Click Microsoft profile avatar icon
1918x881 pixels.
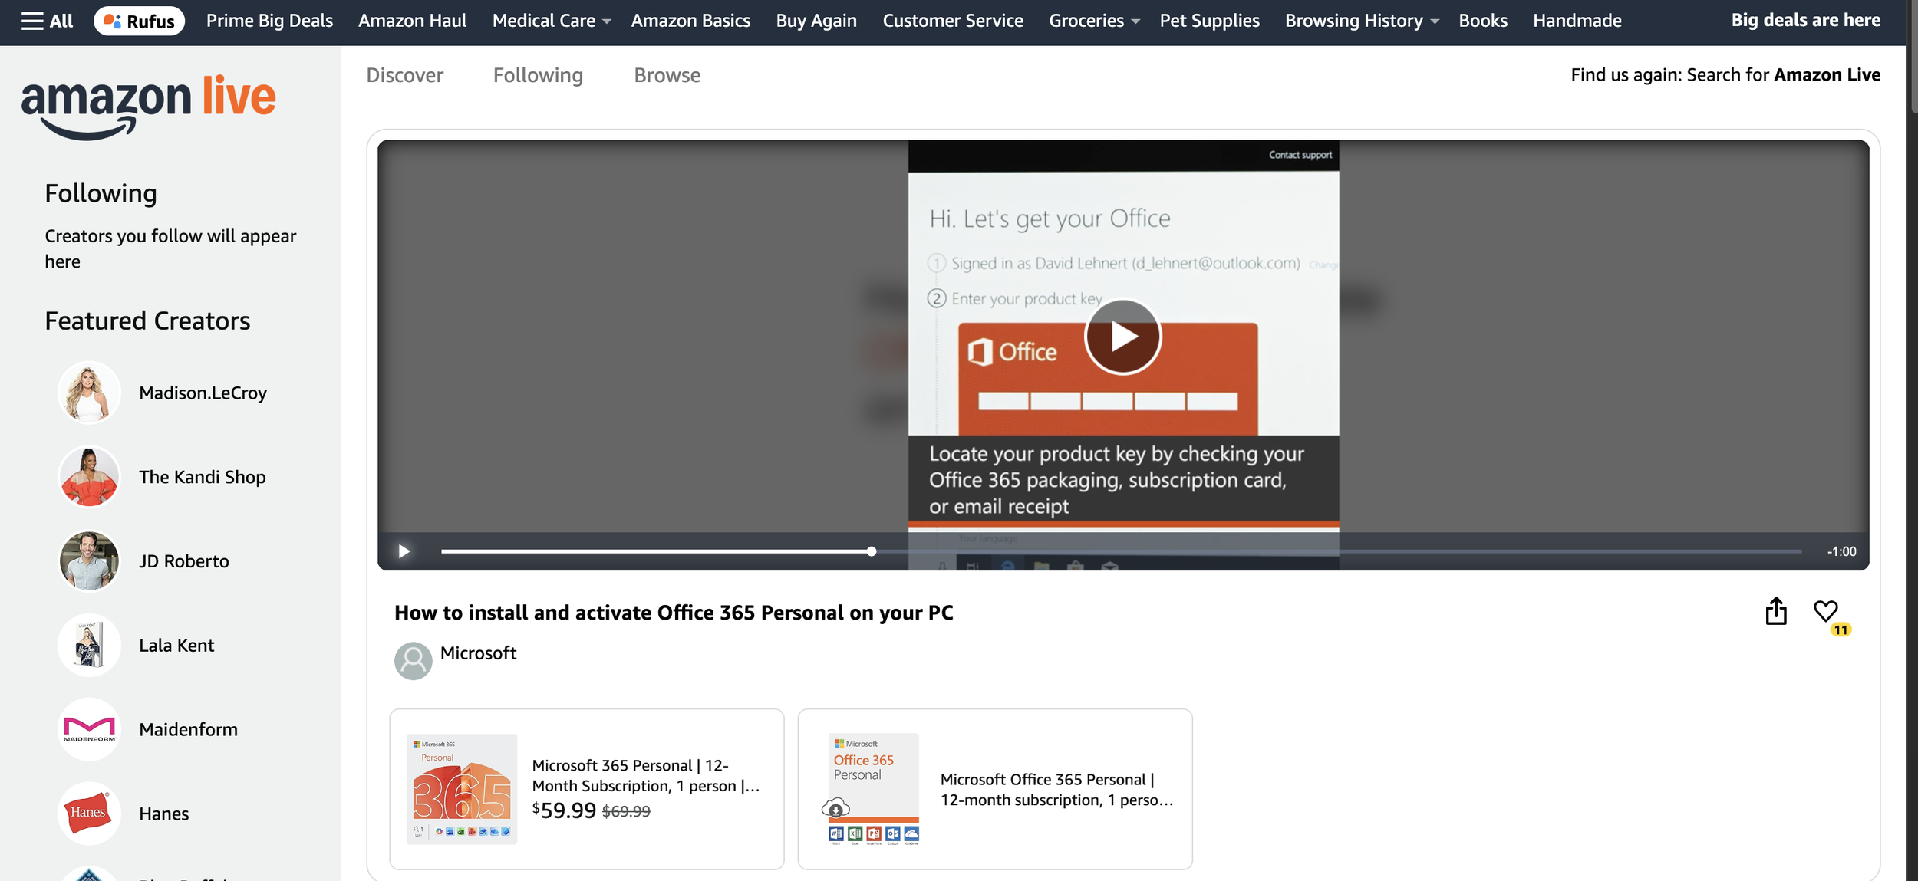pos(413,660)
